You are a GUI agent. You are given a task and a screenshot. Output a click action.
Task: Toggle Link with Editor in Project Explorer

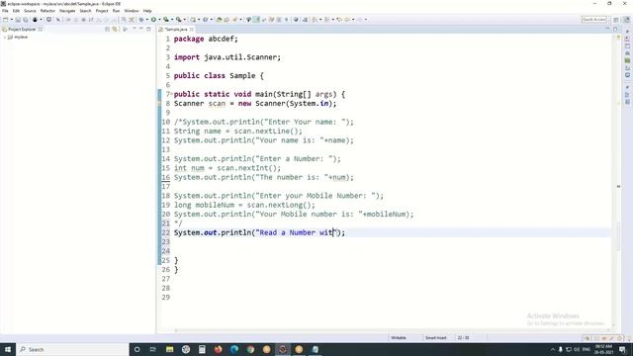[x=115, y=29]
